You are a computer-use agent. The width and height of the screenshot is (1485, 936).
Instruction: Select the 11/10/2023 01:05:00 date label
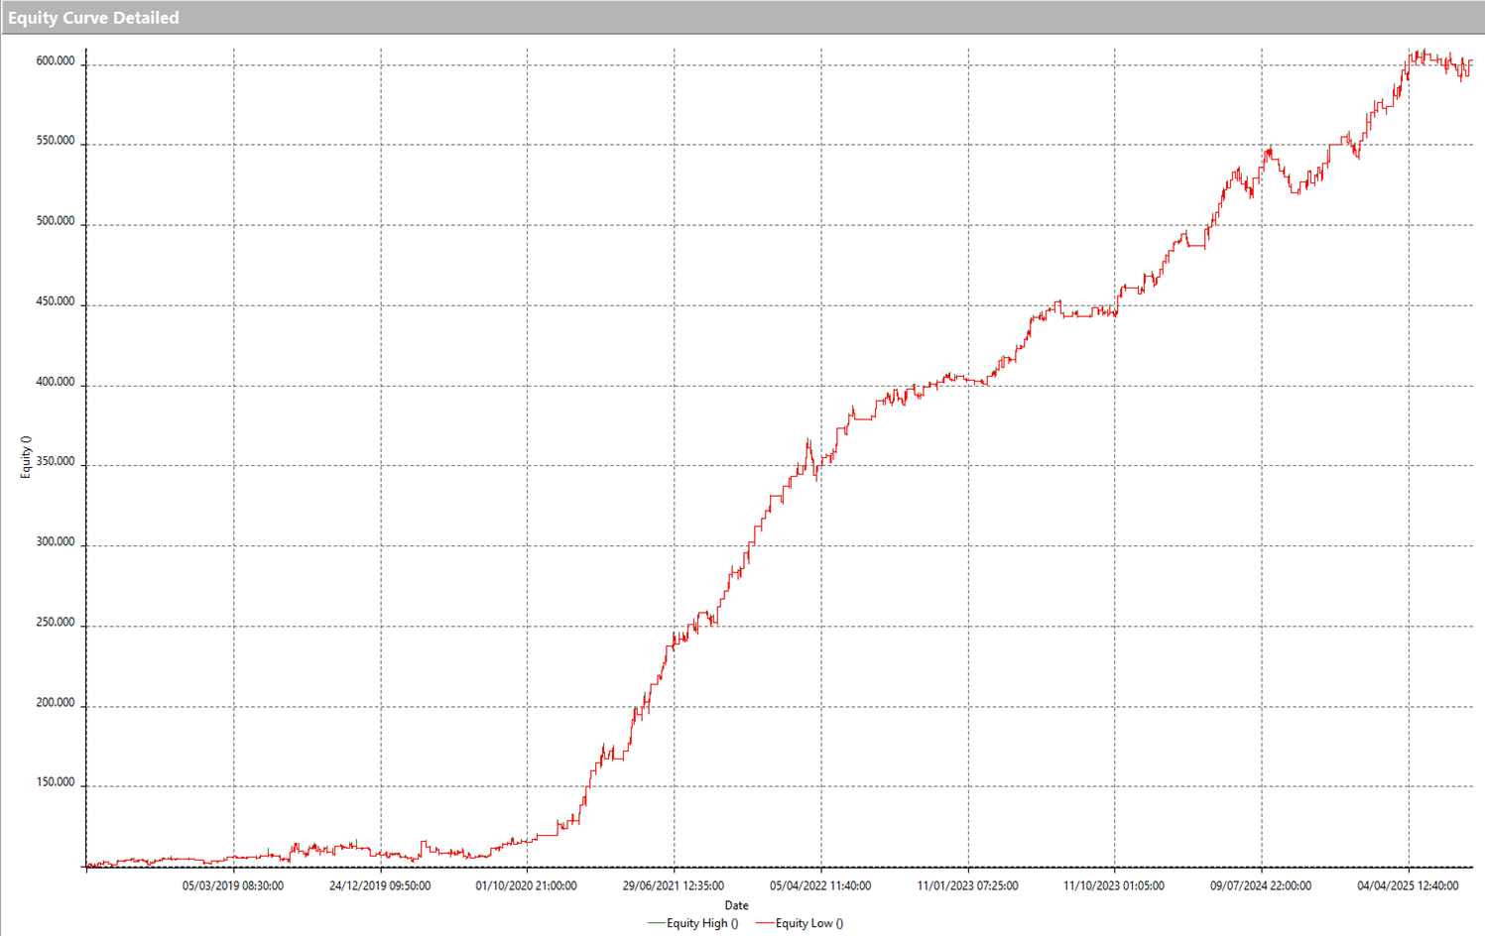pyautogui.click(x=1114, y=885)
